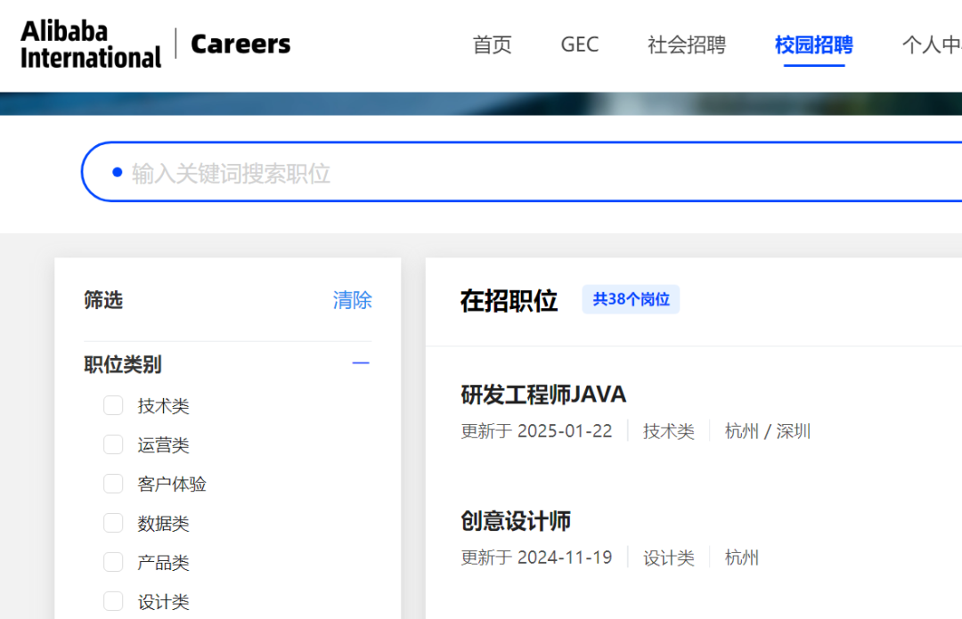Click the 筛选 filter panel header
The height and width of the screenshot is (619, 962).
pos(101,301)
